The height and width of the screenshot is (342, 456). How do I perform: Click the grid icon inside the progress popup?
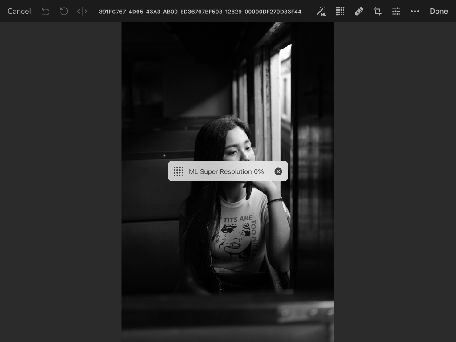tap(178, 171)
